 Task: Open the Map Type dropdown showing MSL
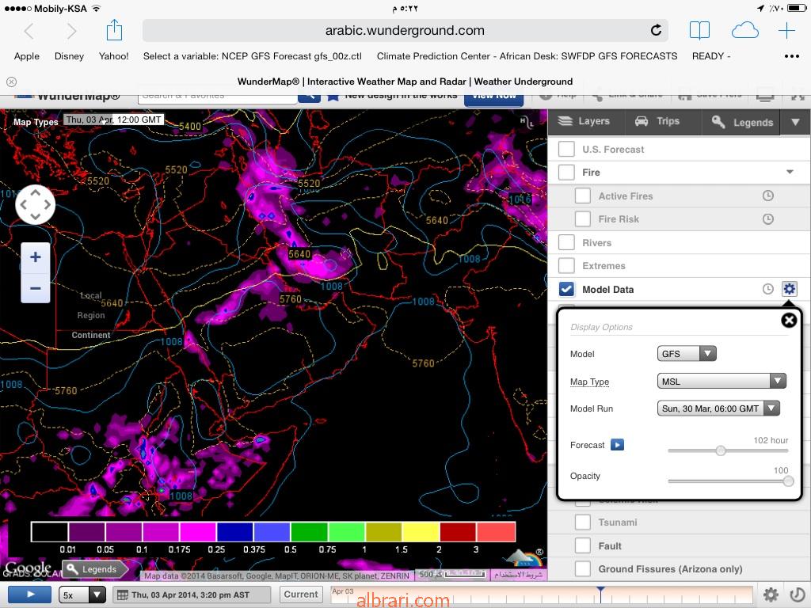click(722, 381)
